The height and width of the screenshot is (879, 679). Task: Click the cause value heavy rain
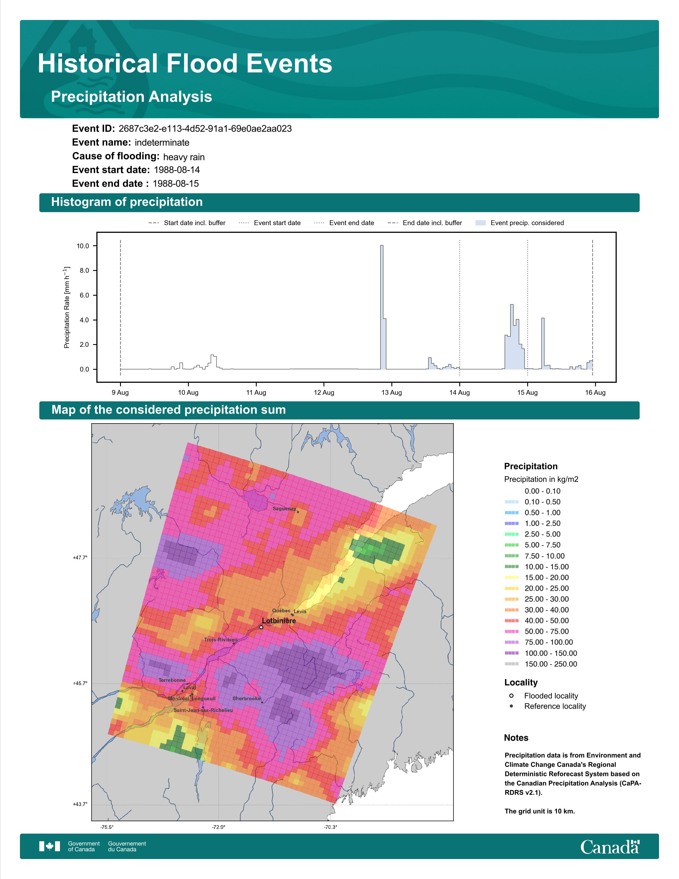pyautogui.click(x=184, y=157)
